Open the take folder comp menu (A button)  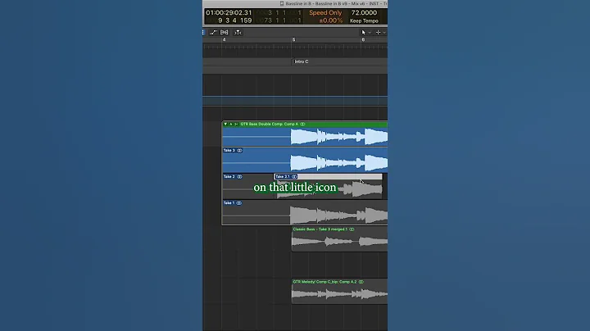point(230,125)
